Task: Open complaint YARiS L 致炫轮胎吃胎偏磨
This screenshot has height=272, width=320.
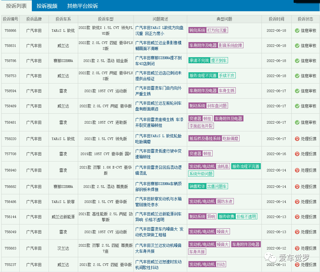Action: click(158, 139)
